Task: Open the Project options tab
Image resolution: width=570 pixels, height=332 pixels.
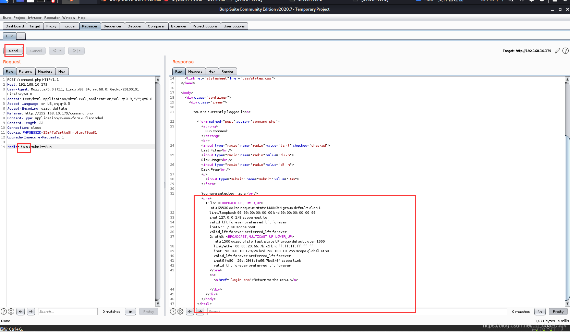Action: pos(205,26)
